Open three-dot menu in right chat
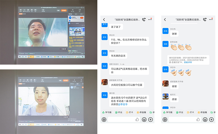The width and height of the screenshot is (218, 134). coord(211,19)
